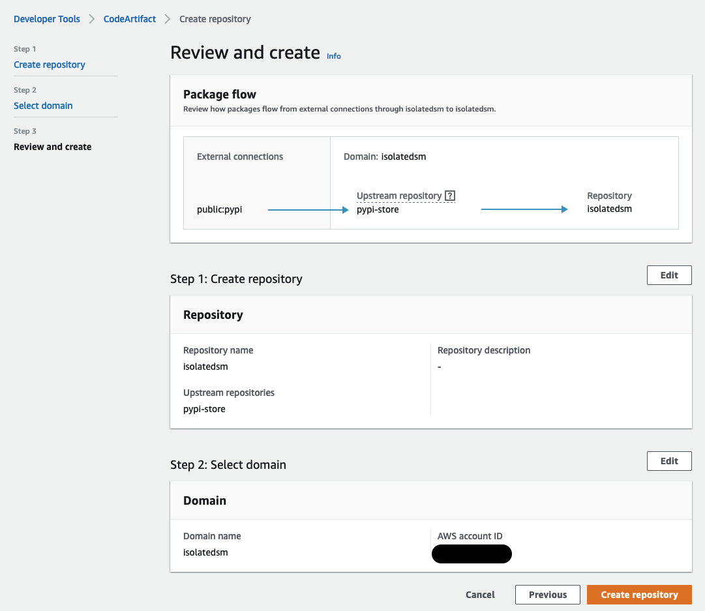This screenshot has height=611, width=705.
Task: Edit Step 1 Create repository section
Action: coord(669,275)
